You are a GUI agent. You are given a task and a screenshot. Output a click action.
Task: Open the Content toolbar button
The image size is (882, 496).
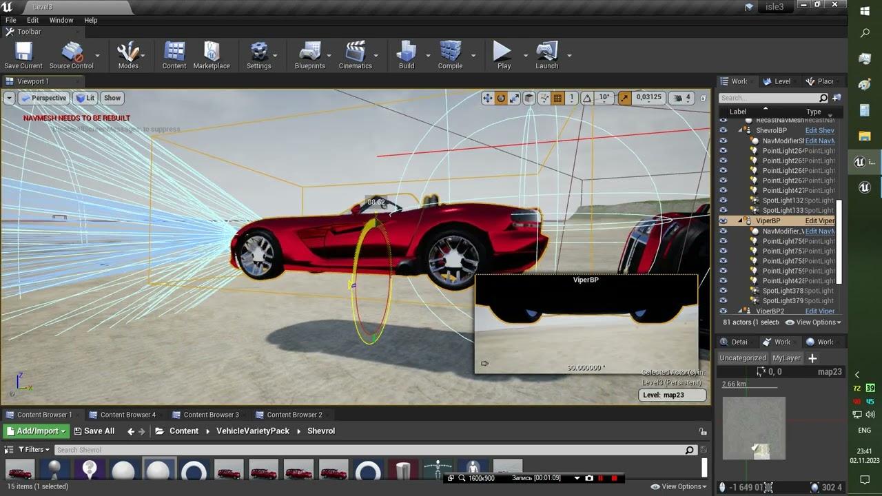[x=174, y=55]
